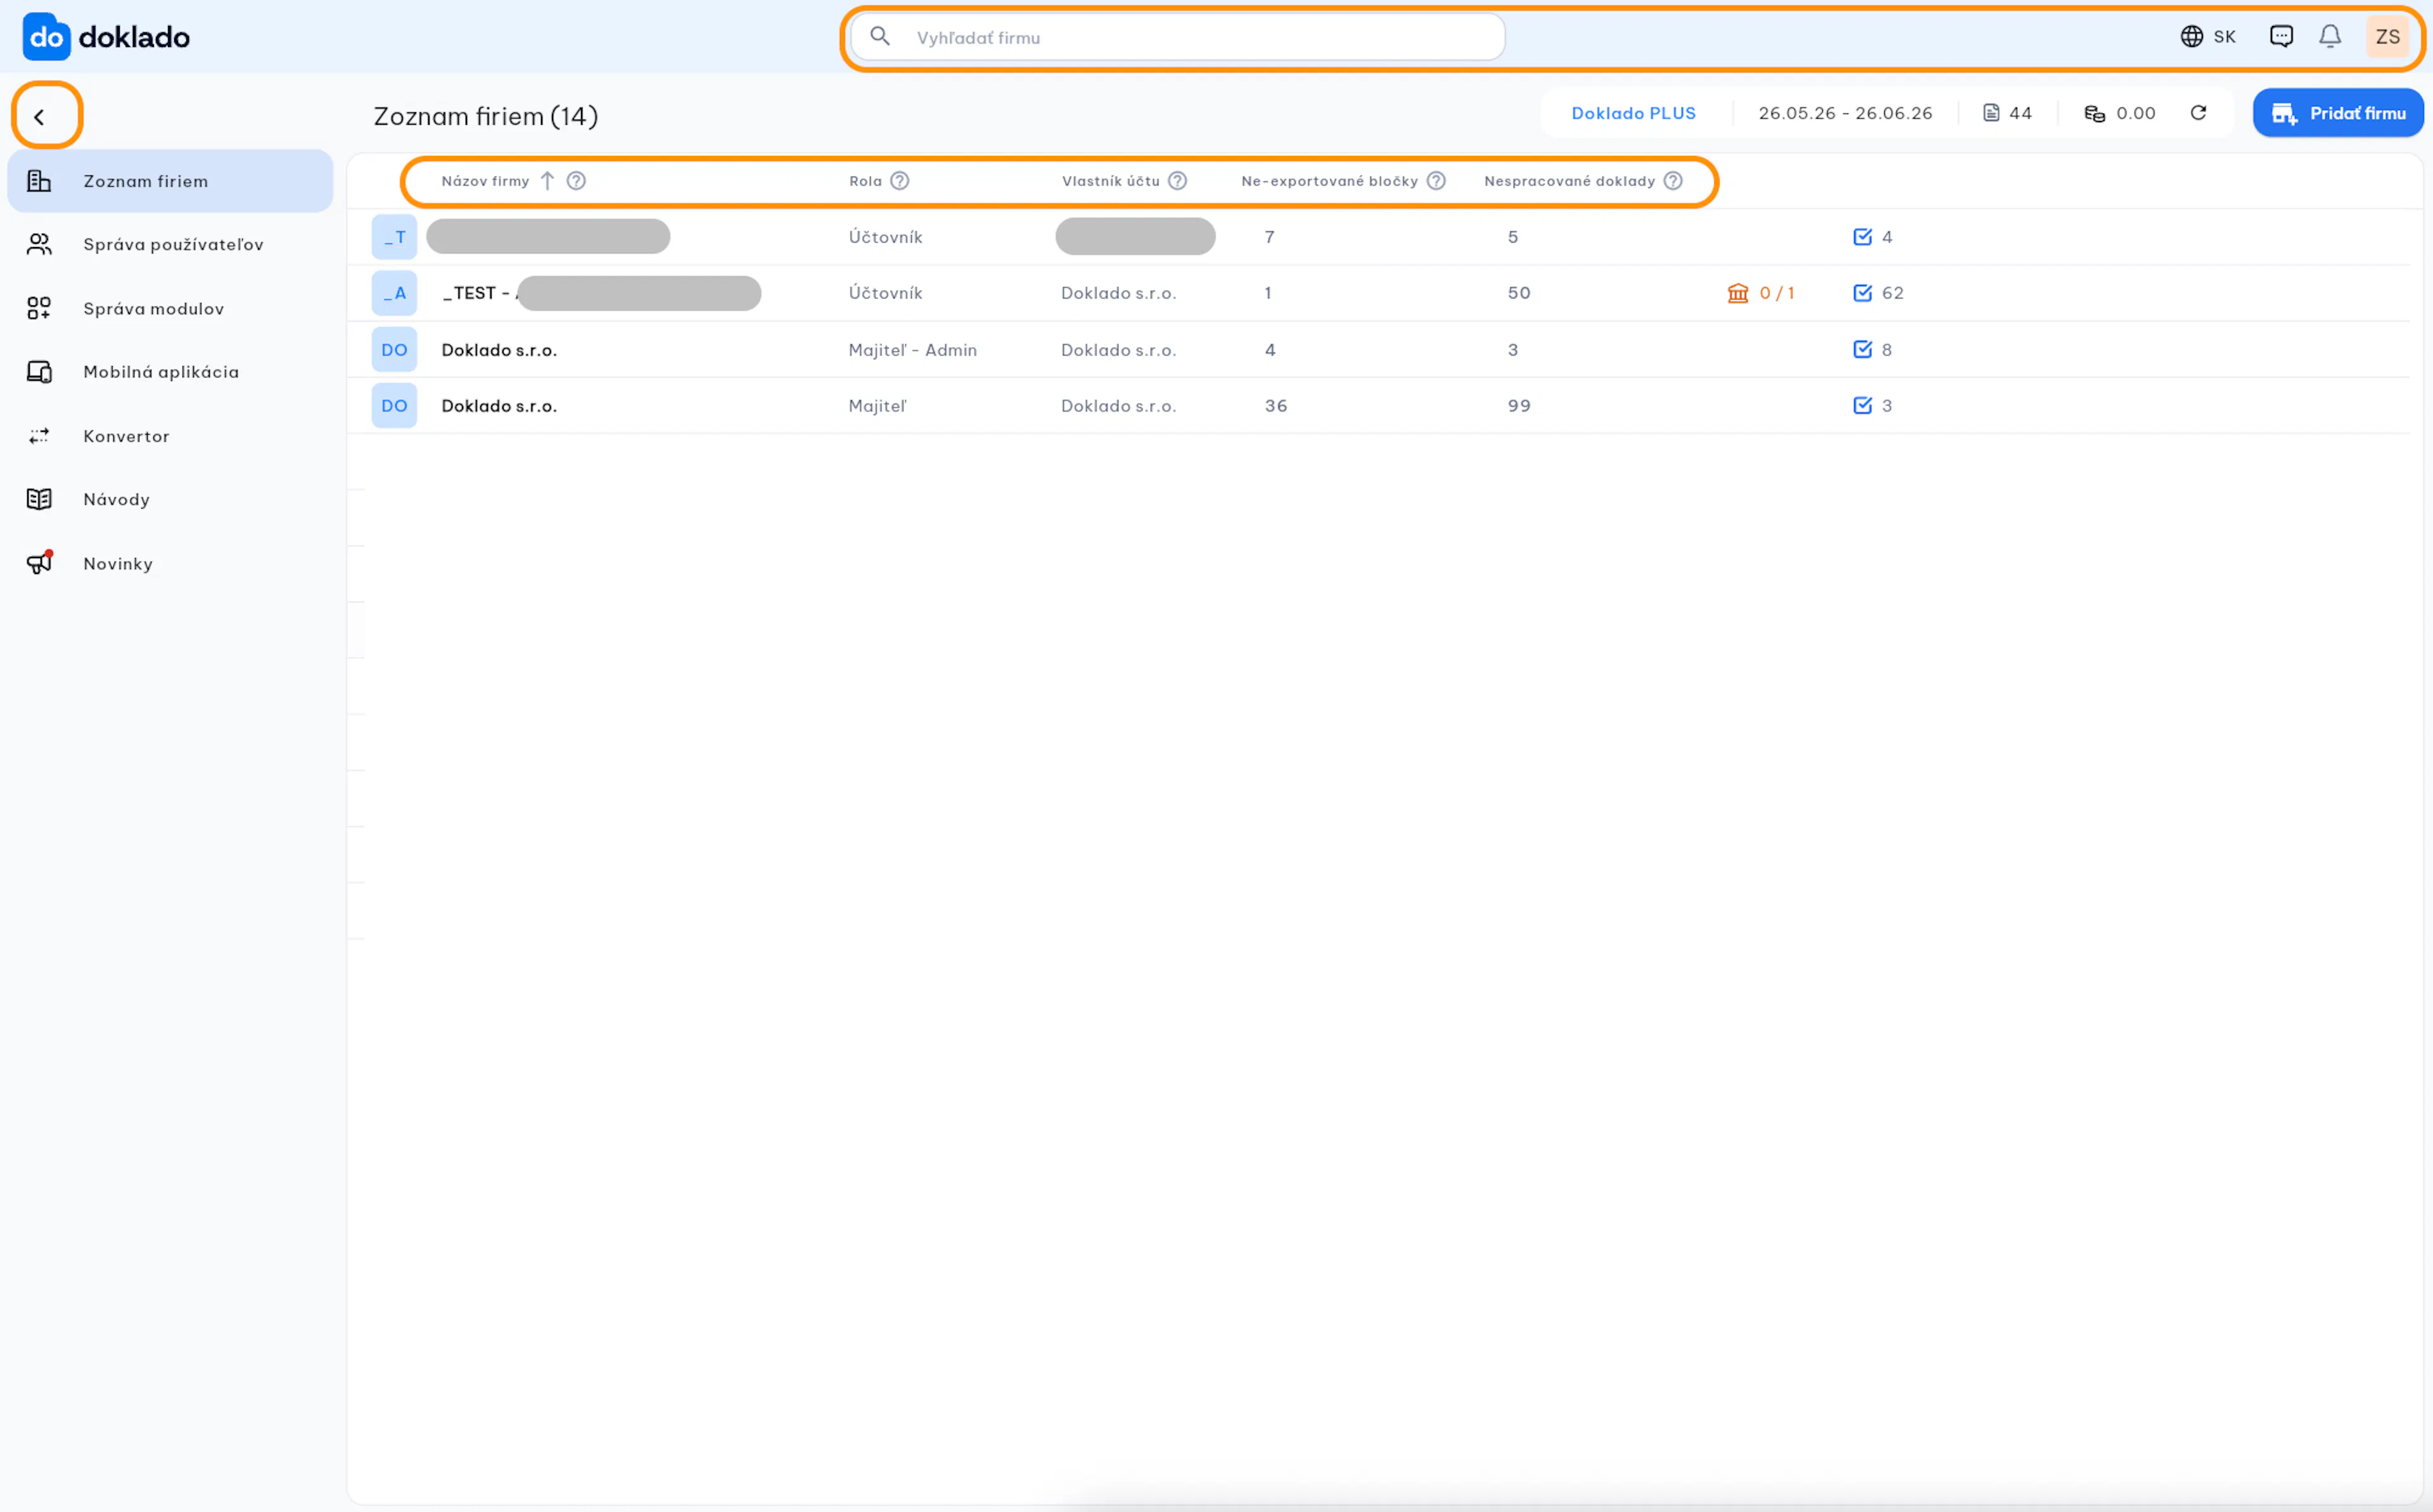Click the unprocessed documents value 99
Screen dimensions: 2433x1512
(x=1519, y=406)
